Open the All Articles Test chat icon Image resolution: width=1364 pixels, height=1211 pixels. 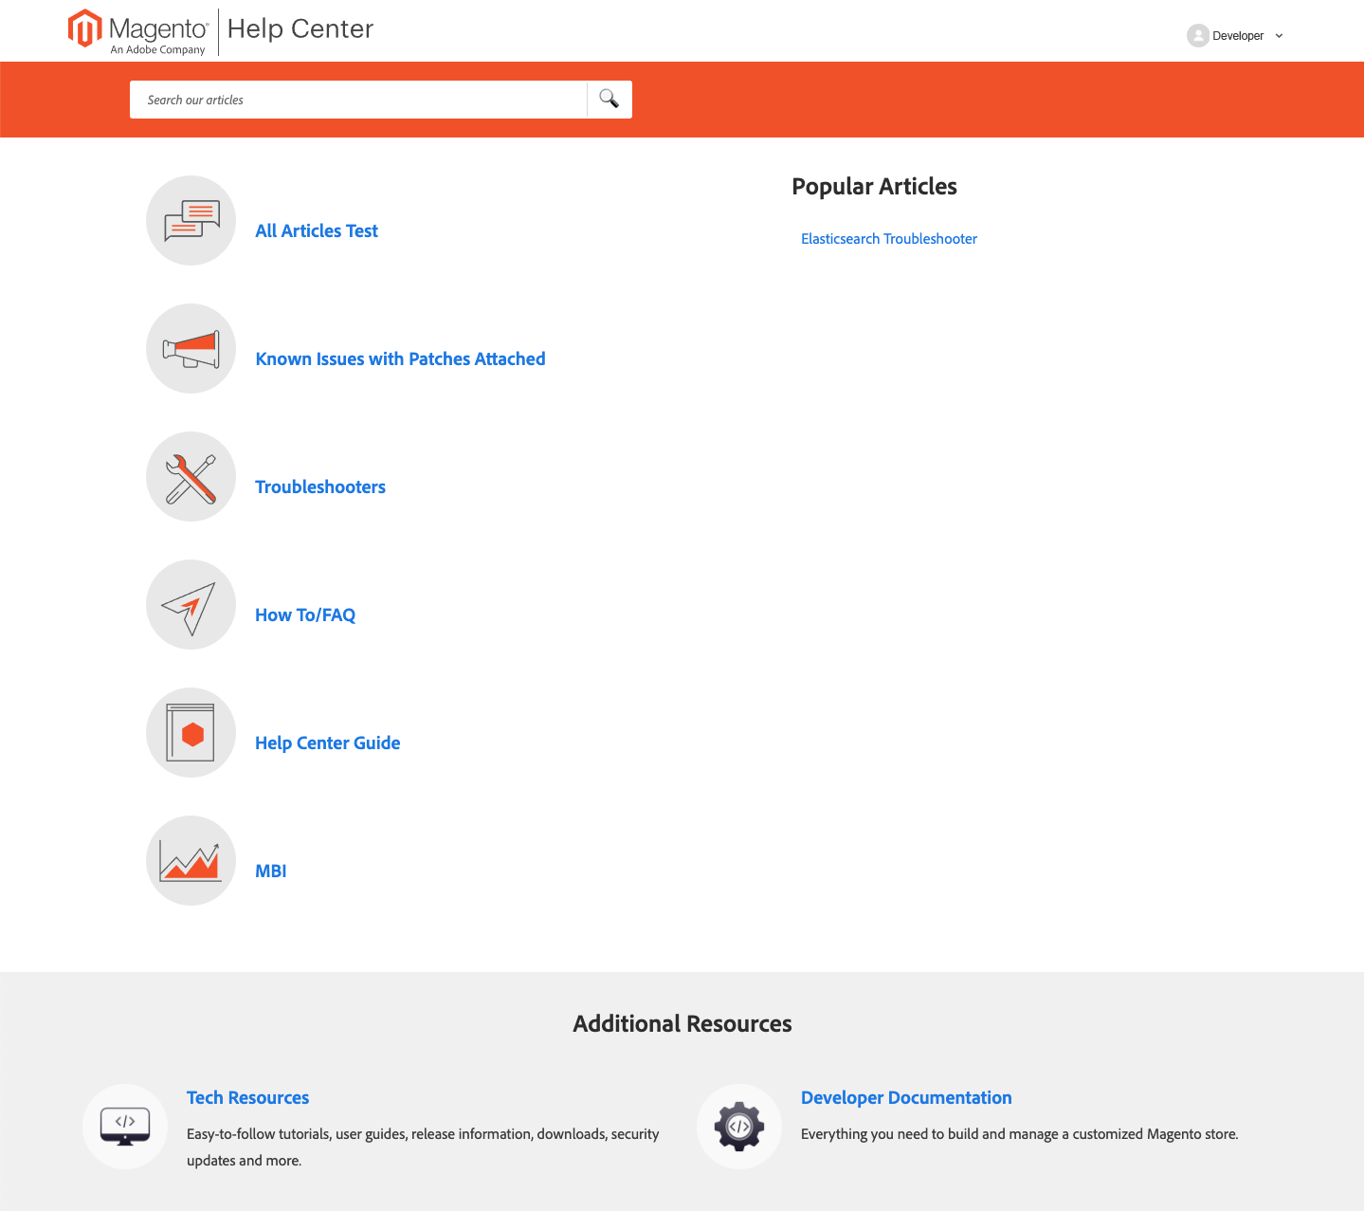[x=191, y=220]
